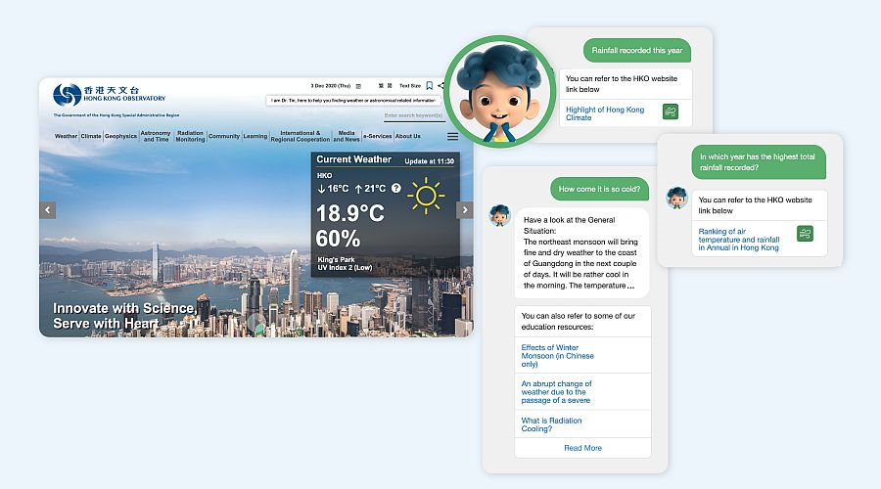This screenshot has width=881, height=489.
Task: Open the hamburger menu icon
Action: click(x=453, y=136)
